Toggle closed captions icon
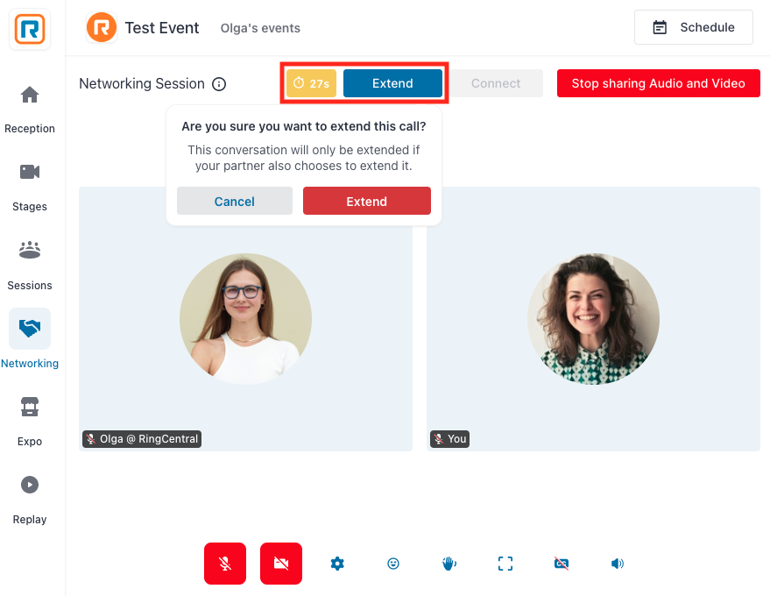The height and width of the screenshot is (596, 770). click(562, 564)
